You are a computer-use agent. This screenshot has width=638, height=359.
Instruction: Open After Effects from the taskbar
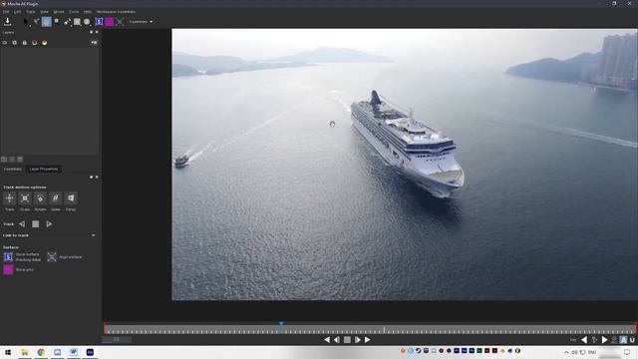(90, 352)
